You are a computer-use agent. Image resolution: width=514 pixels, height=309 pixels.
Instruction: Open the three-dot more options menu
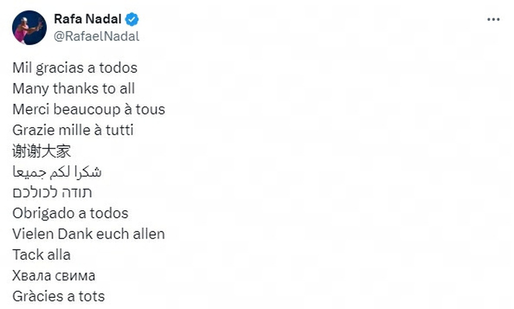coord(493,20)
